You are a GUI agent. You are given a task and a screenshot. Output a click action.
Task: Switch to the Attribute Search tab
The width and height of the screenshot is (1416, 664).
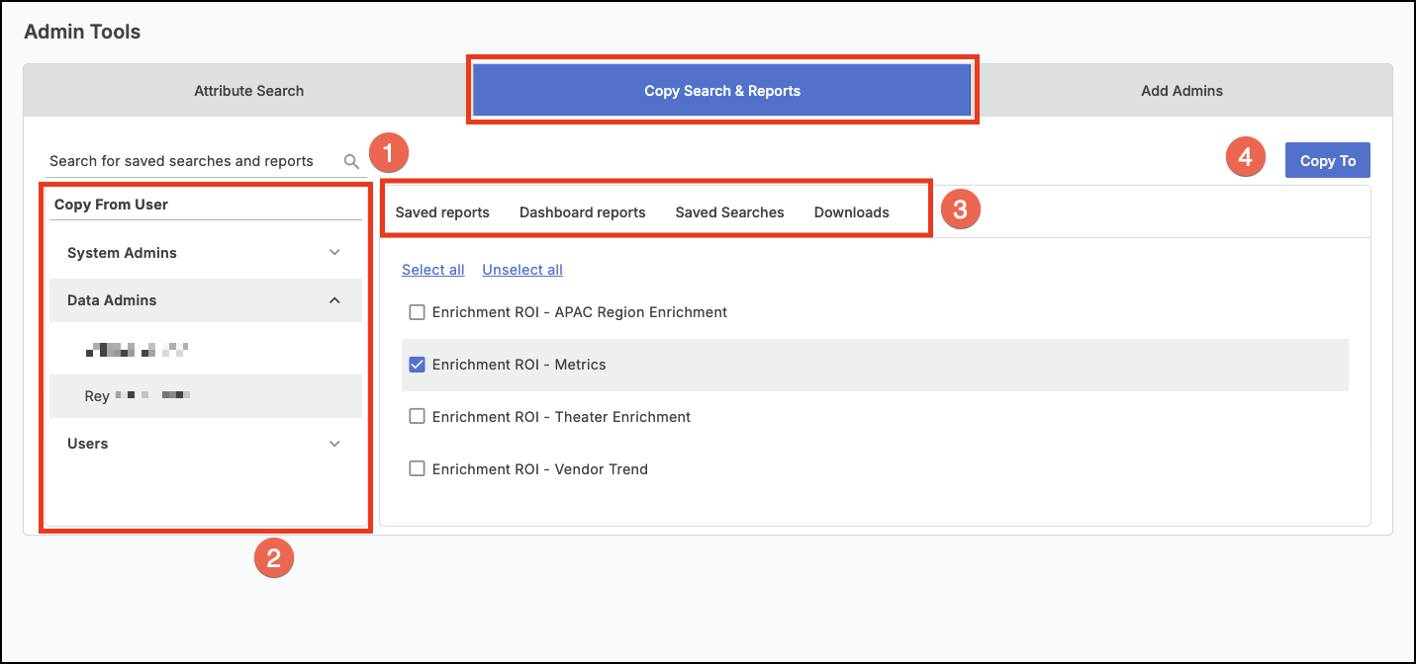tap(248, 91)
